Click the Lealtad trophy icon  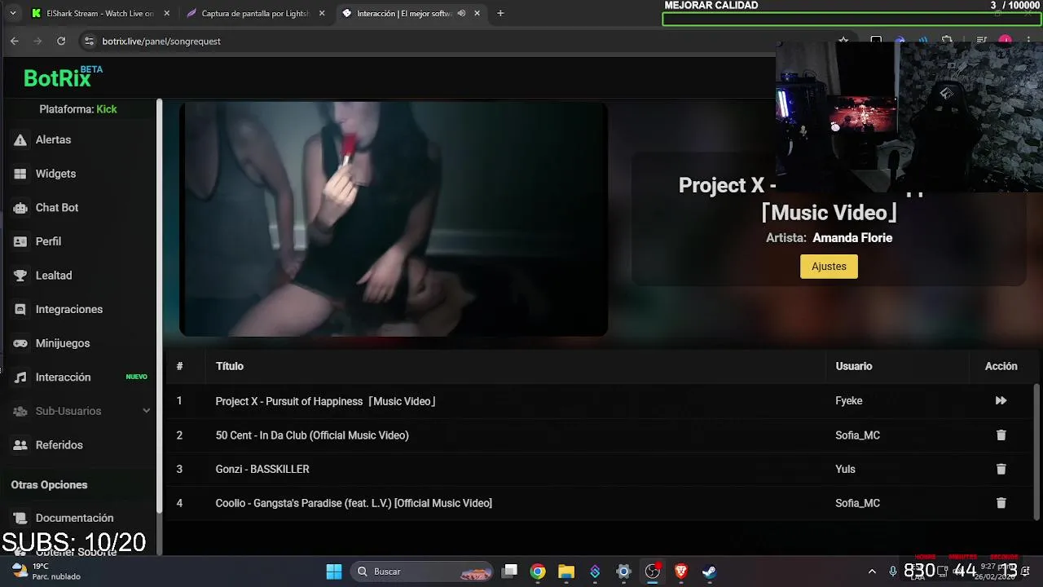tap(20, 276)
